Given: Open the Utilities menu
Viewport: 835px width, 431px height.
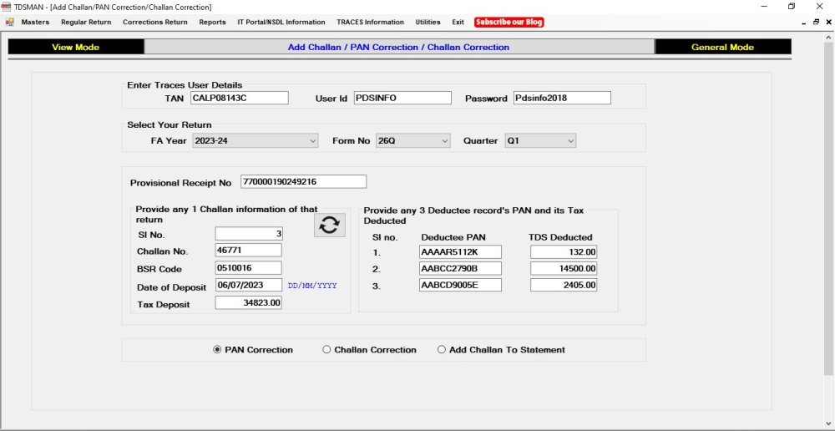Looking at the screenshot, I should pos(428,22).
